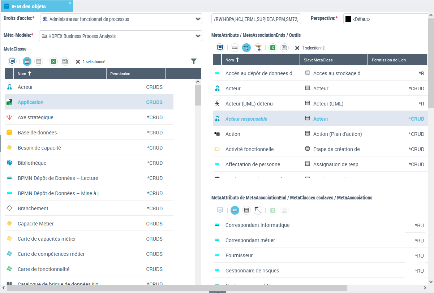The image size is (434, 293).
Task: Click the report icon in MetaClasse toolbar
Action: (x=65, y=61)
